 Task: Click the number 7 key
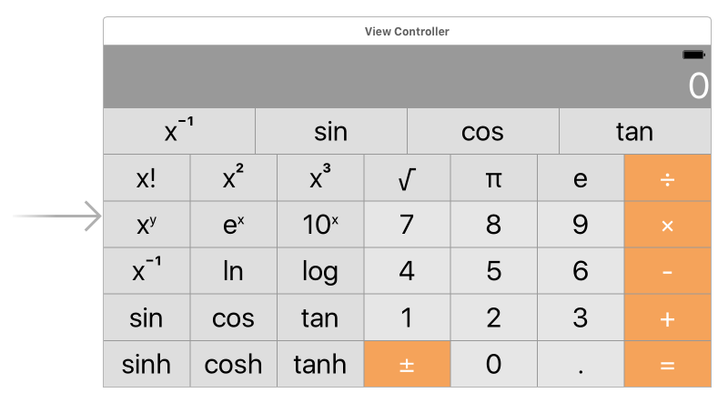[407, 225]
